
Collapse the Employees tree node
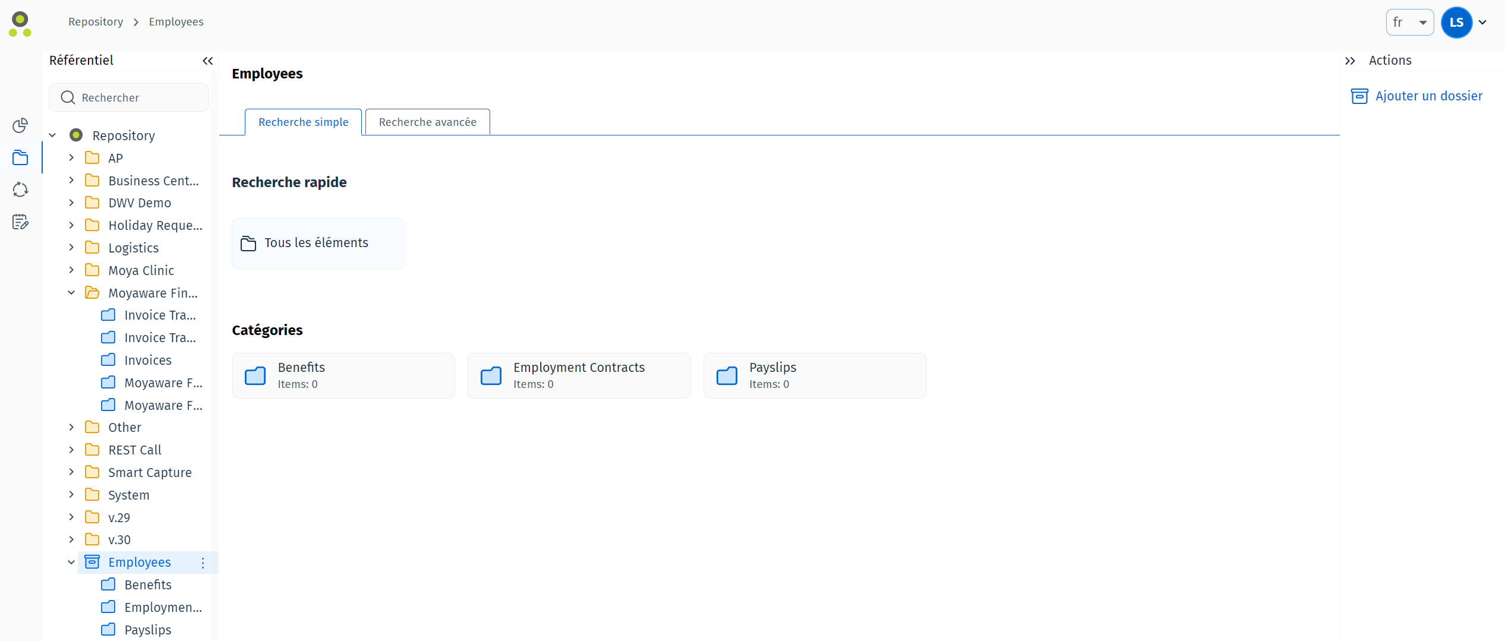point(71,562)
